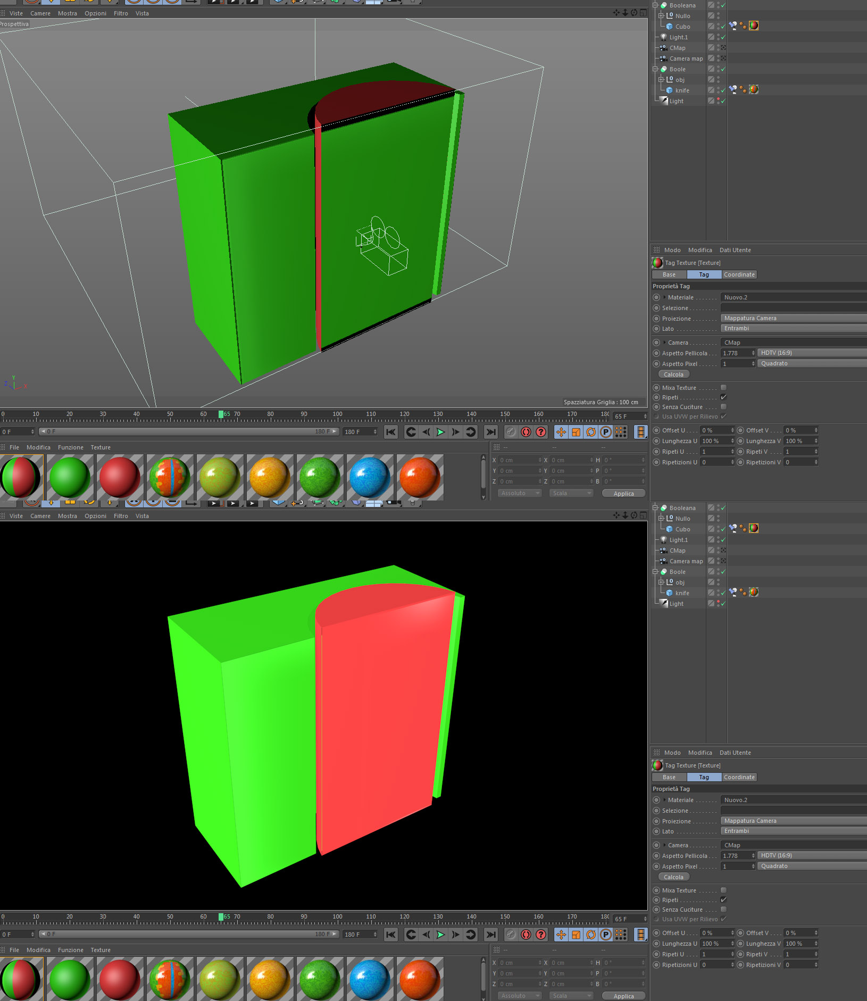867x1001 pixels.
Task: Enable Senza Cuciture in lower attribute panel
Action: pyautogui.click(x=723, y=910)
